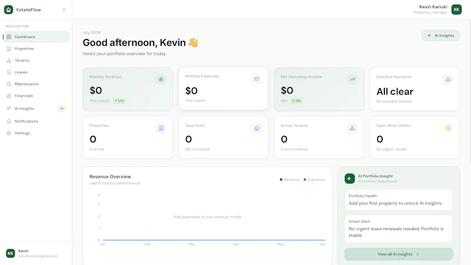
Task: Click the Monthly Expenses card icon
Action: pyautogui.click(x=257, y=79)
